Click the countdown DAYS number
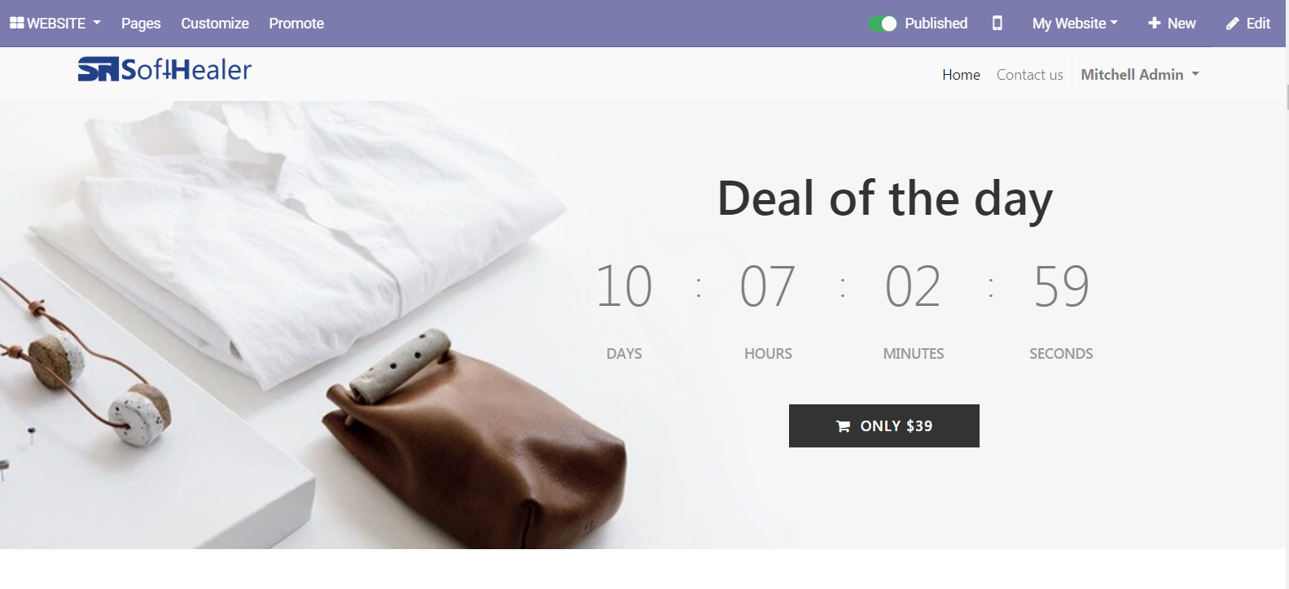The height and width of the screenshot is (589, 1289). [624, 286]
